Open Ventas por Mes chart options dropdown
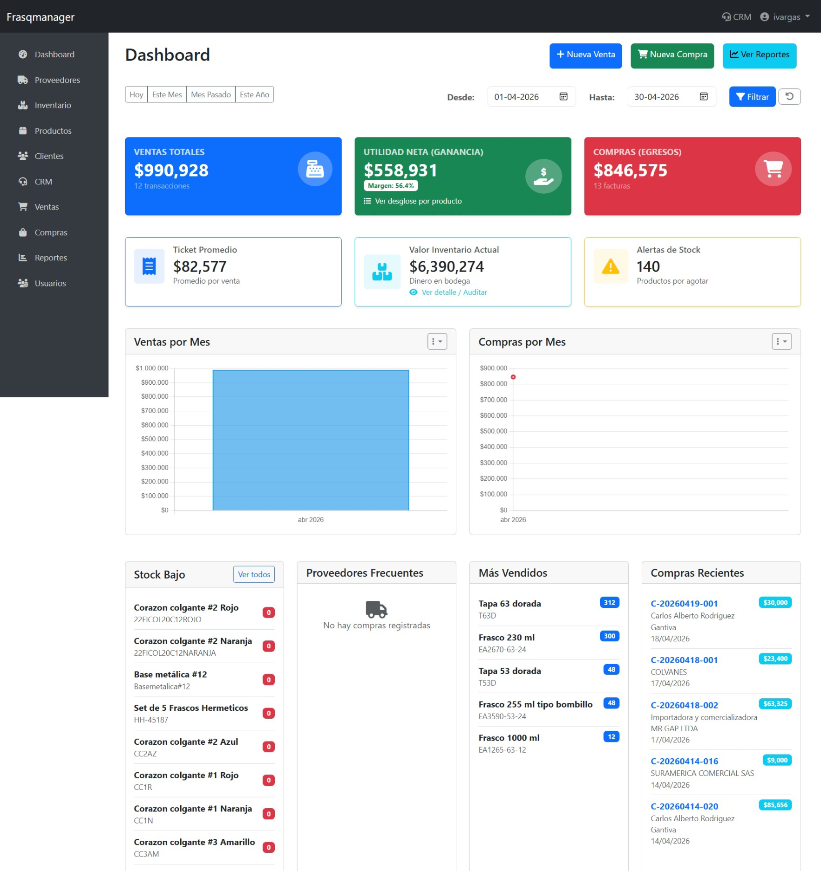Image resolution: width=821 pixels, height=871 pixels. tap(437, 341)
